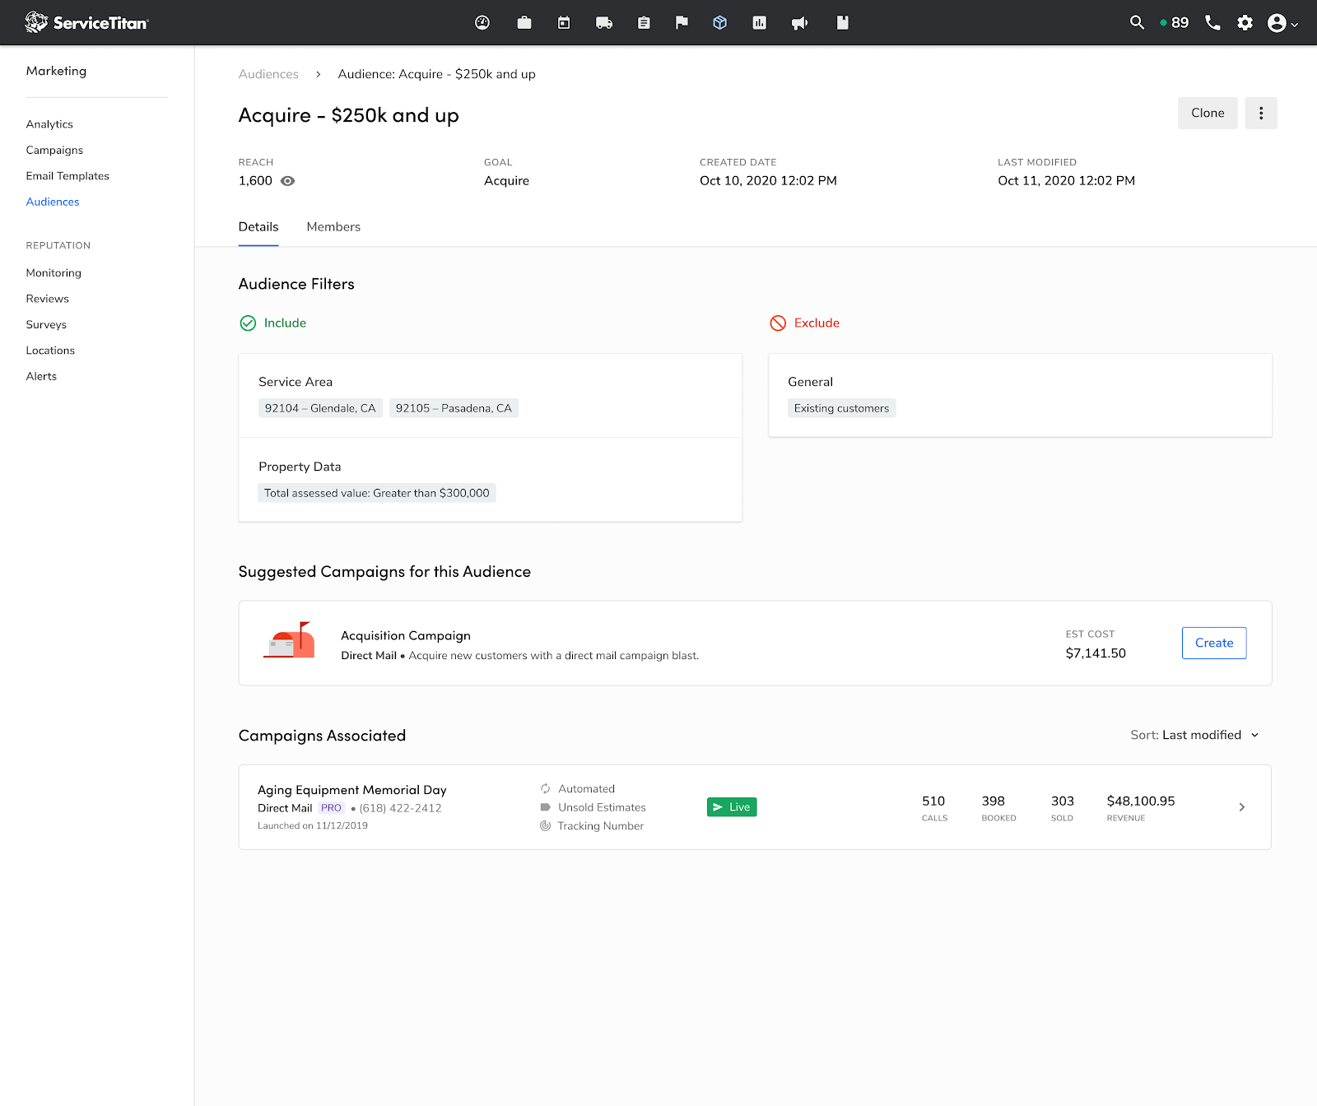Click Create for the Acquisition Campaign
The height and width of the screenshot is (1106, 1317).
[1214, 643]
